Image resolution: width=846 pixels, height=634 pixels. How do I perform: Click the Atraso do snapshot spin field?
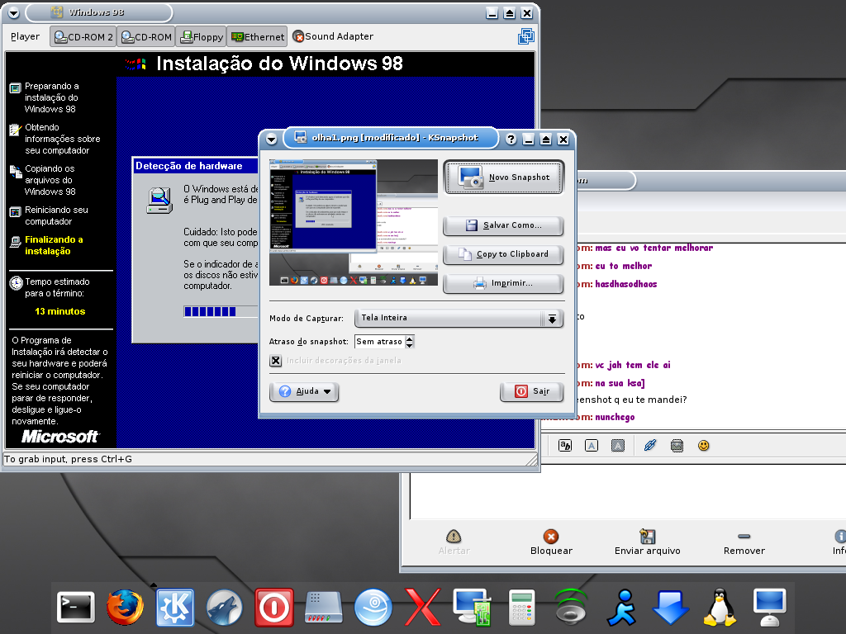point(379,342)
